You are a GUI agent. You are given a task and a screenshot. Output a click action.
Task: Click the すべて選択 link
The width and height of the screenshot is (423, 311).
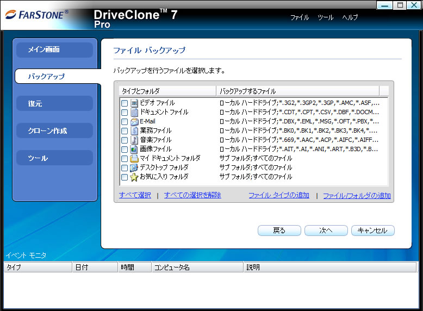135,195
